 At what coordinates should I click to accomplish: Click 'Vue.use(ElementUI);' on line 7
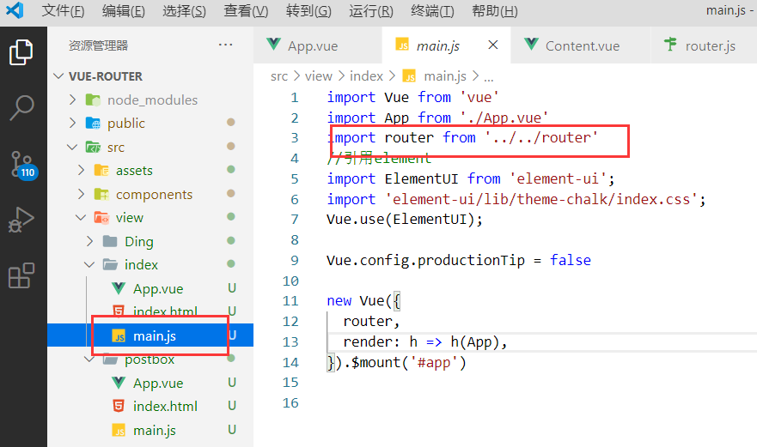coord(405,220)
